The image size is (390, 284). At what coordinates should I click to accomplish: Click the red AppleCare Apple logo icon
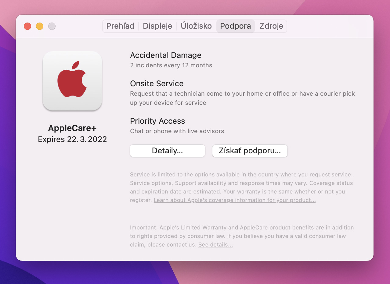pyautogui.click(x=72, y=81)
